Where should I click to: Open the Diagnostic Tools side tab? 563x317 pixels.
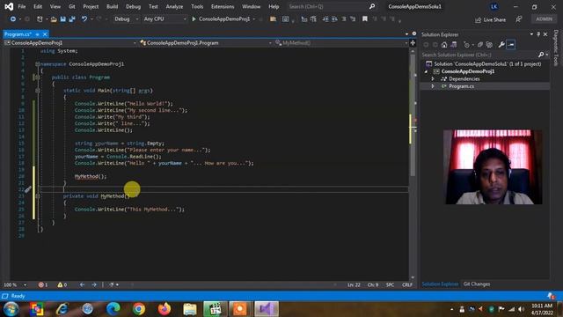pos(556,48)
